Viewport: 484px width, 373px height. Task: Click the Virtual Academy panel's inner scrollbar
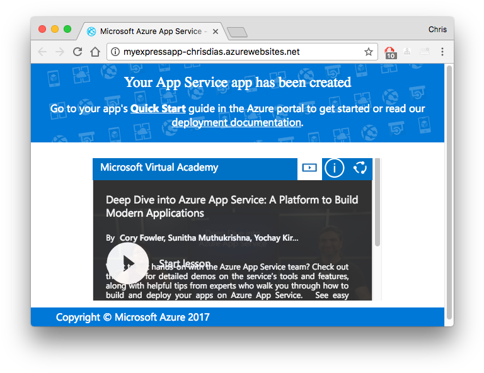point(377,202)
